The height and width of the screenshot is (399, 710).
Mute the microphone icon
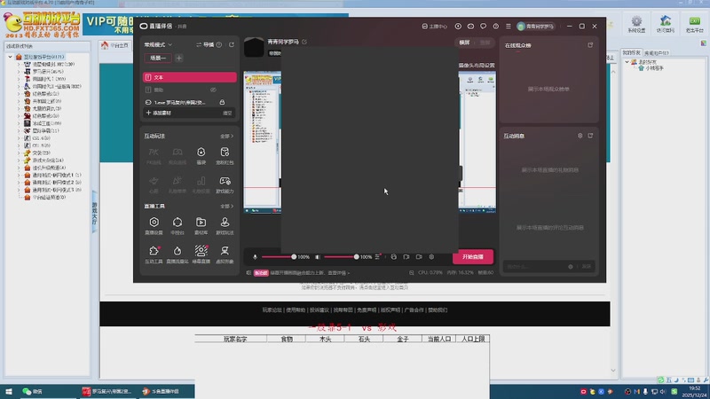[255, 257]
